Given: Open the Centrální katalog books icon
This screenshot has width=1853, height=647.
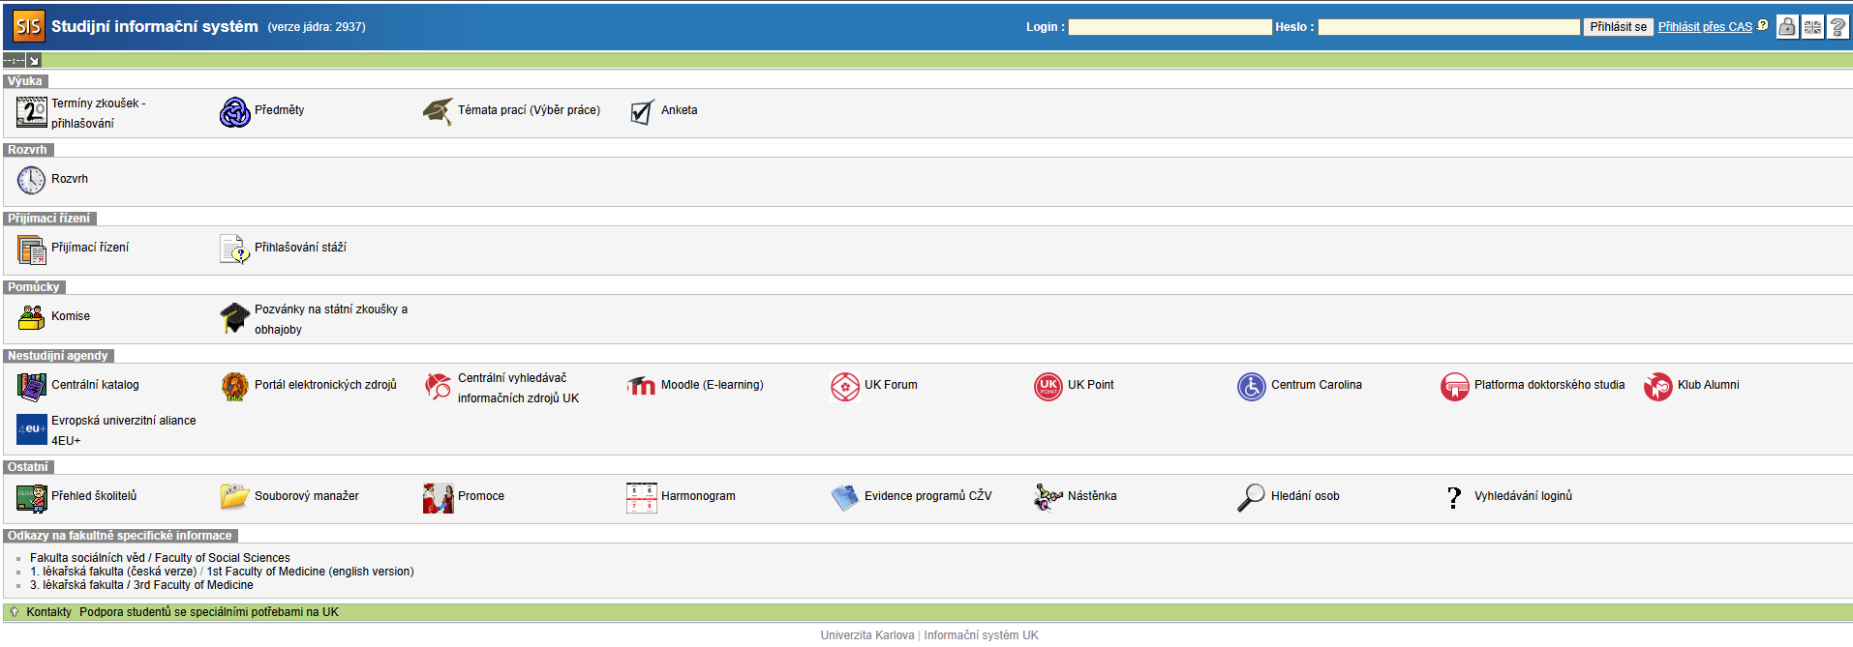Looking at the screenshot, I should click(32, 387).
